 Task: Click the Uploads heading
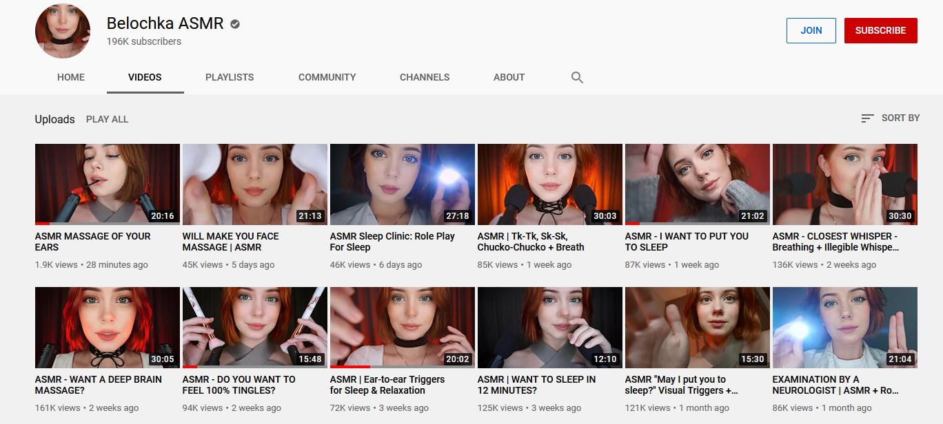tap(54, 119)
